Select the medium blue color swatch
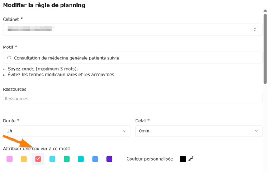271x172 pixels. (x=95, y=159)
